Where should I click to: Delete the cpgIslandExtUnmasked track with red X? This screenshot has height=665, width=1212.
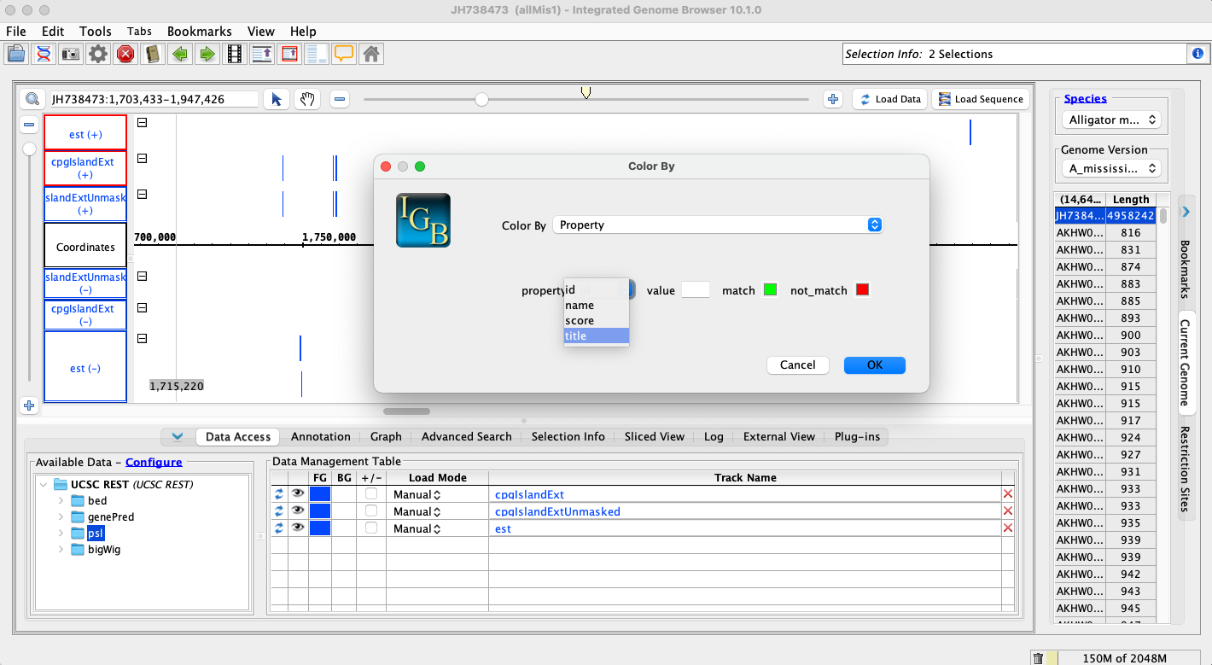coord(1008,511)
